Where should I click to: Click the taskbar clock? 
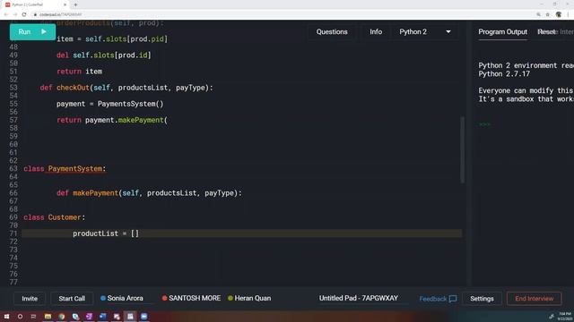[x=565, y=317]
